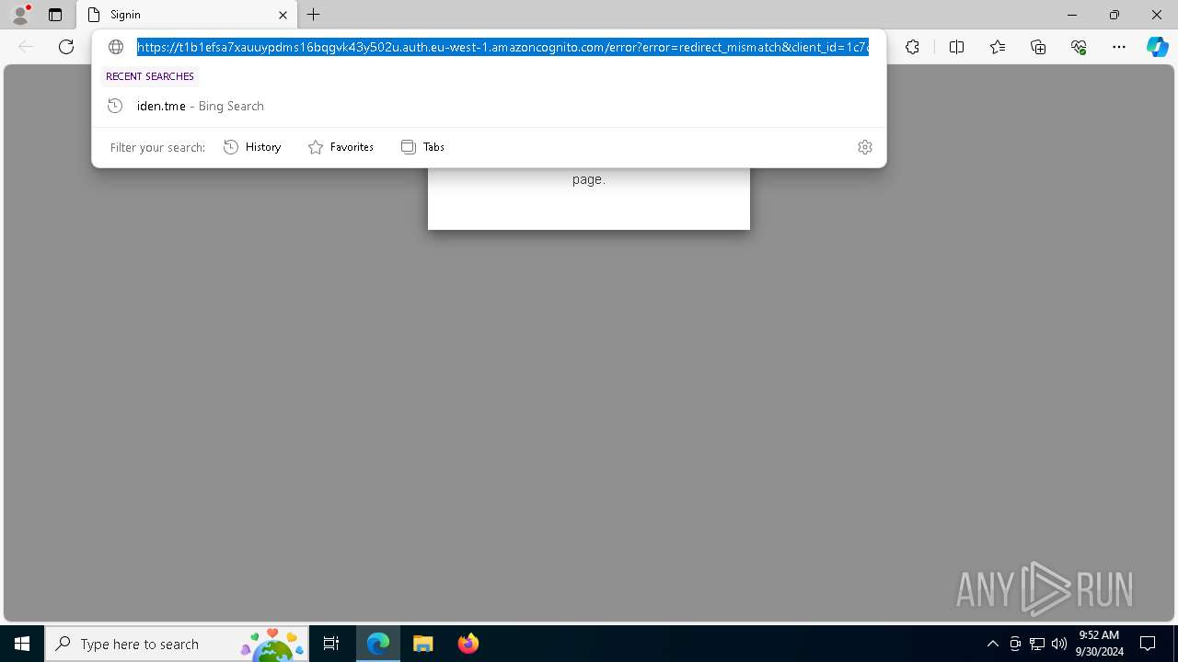Filter search by History

click(252, 147)
